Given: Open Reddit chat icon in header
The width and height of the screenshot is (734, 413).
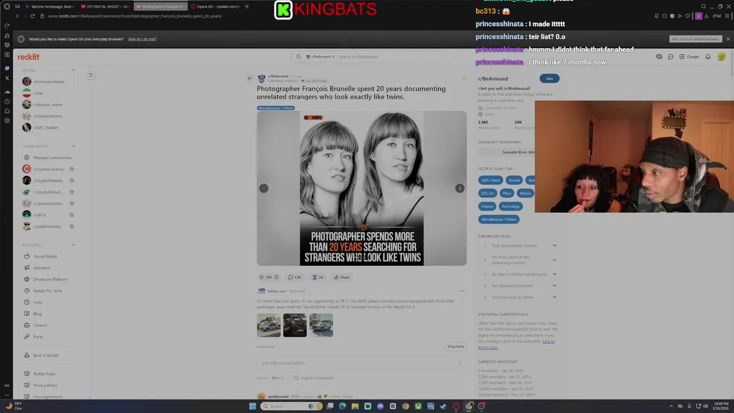Looking at the screenshot, I should point(670,57).
